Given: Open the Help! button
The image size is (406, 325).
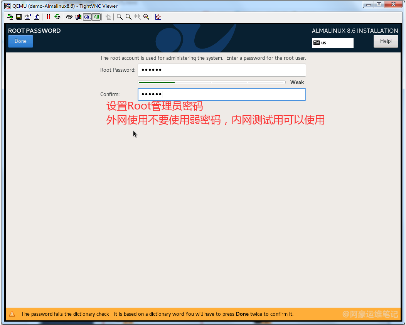Looking at the screenshot, I should click(x=386, y=41).
